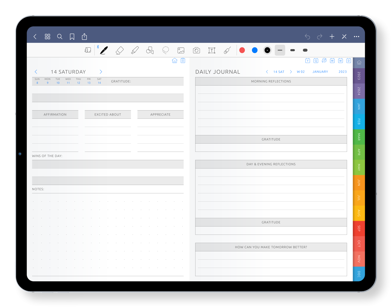The width and height of the screenshot is (392, 307).
Task: Open the 14 SAT journal link
Action: (279, 72)
